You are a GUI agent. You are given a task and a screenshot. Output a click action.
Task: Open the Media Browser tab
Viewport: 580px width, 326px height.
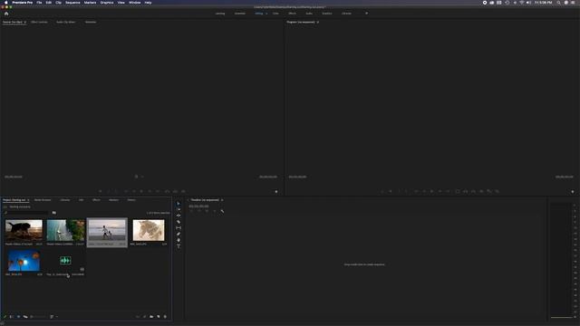(x=43, y=200)
